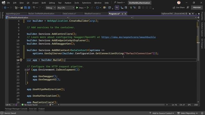
Task: Open the 120 % zoom level dropdown
Action: 10,105
